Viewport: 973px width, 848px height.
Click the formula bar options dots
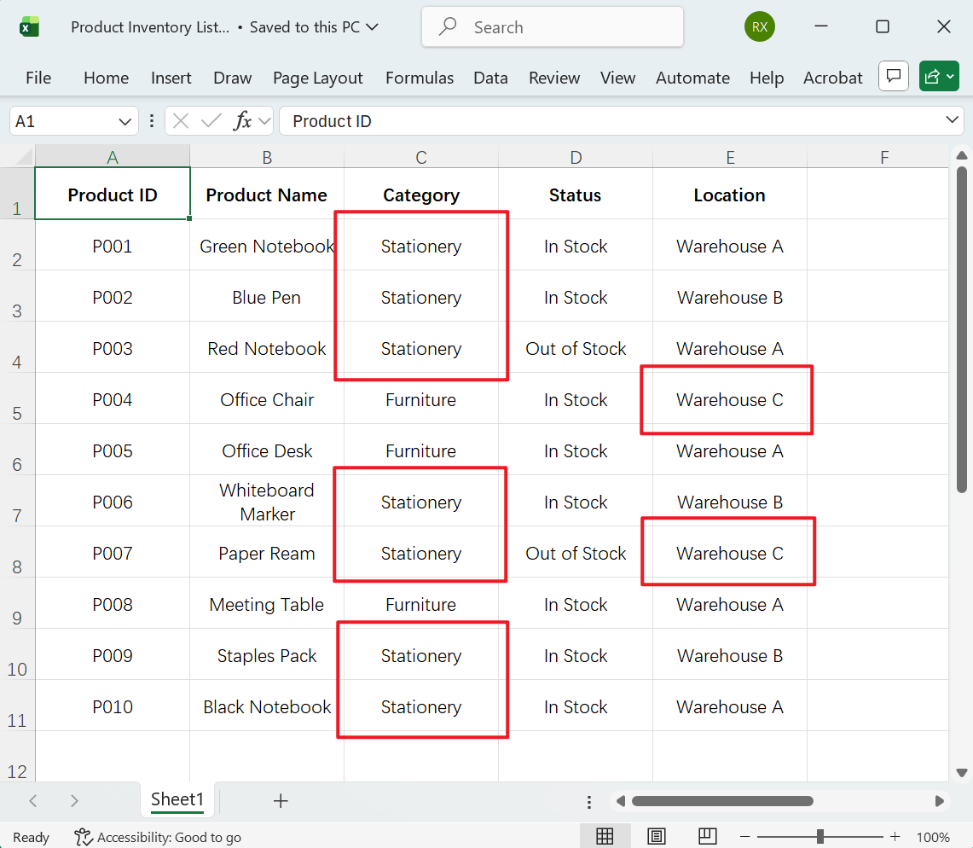(152, 120)
